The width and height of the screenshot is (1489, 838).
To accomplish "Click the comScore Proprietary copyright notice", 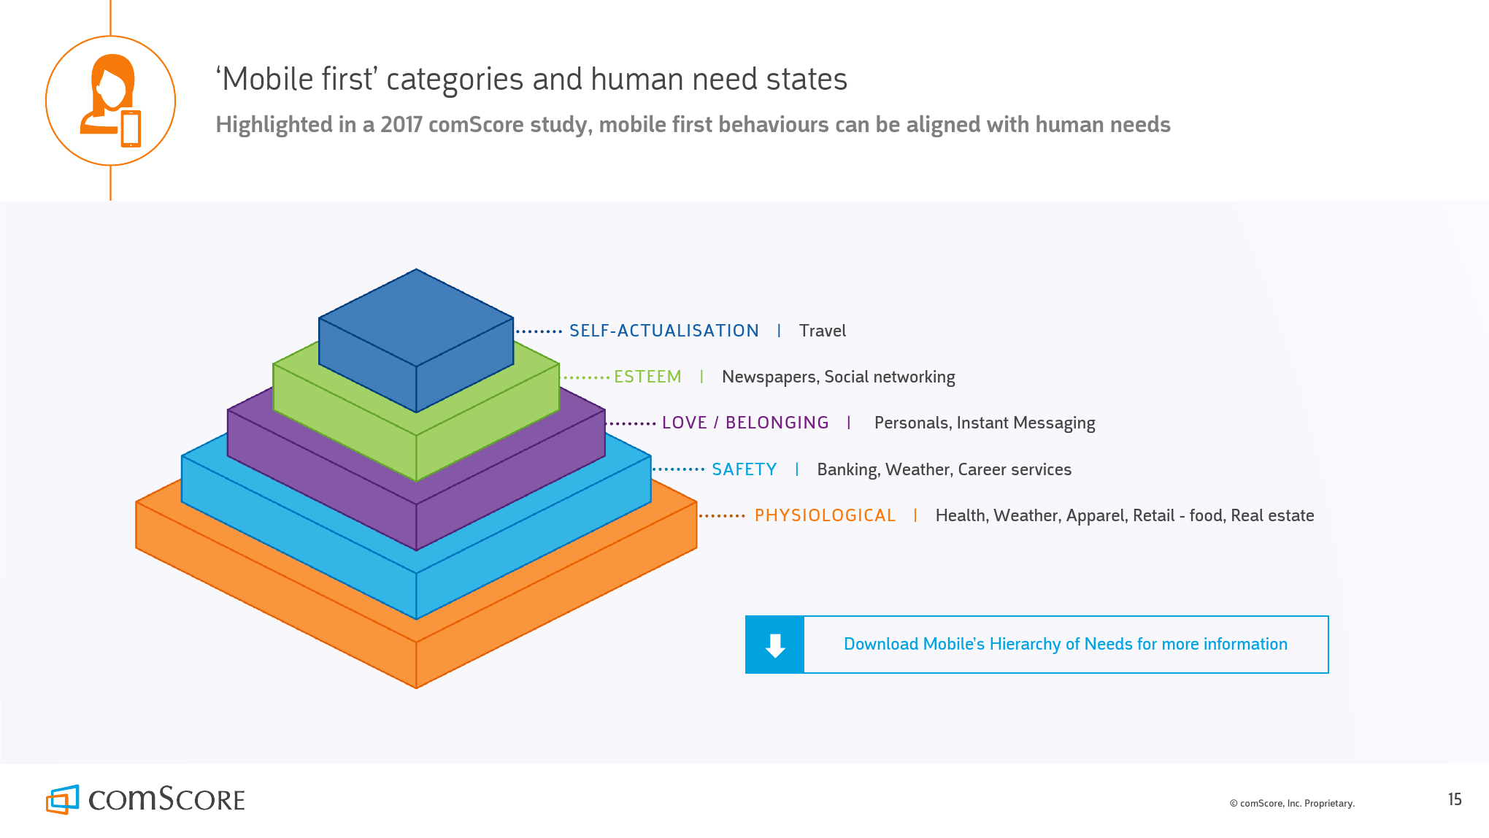I will point(1292,804).
